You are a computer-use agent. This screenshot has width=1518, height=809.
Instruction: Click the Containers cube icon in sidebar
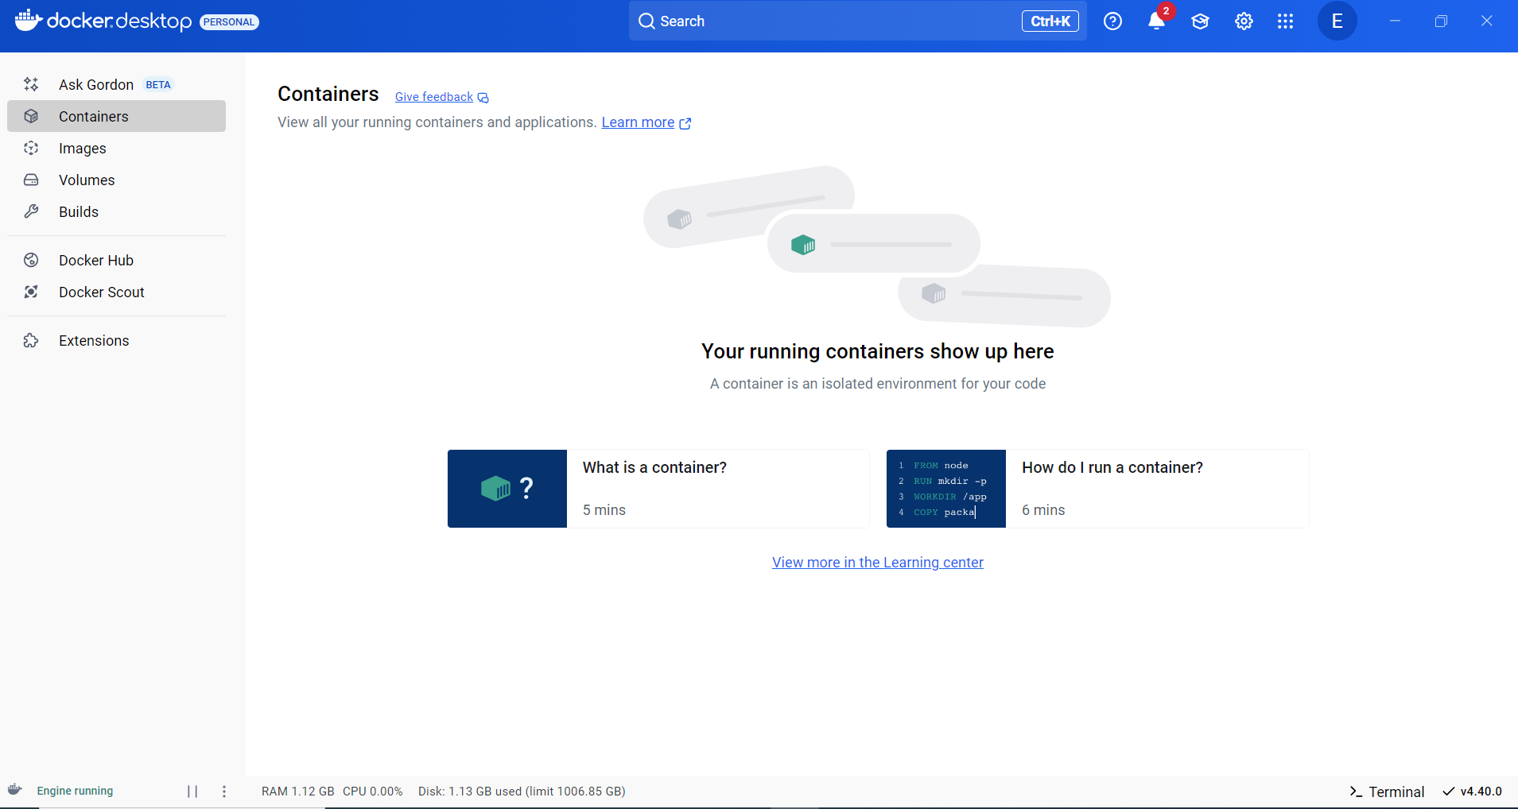31,116
